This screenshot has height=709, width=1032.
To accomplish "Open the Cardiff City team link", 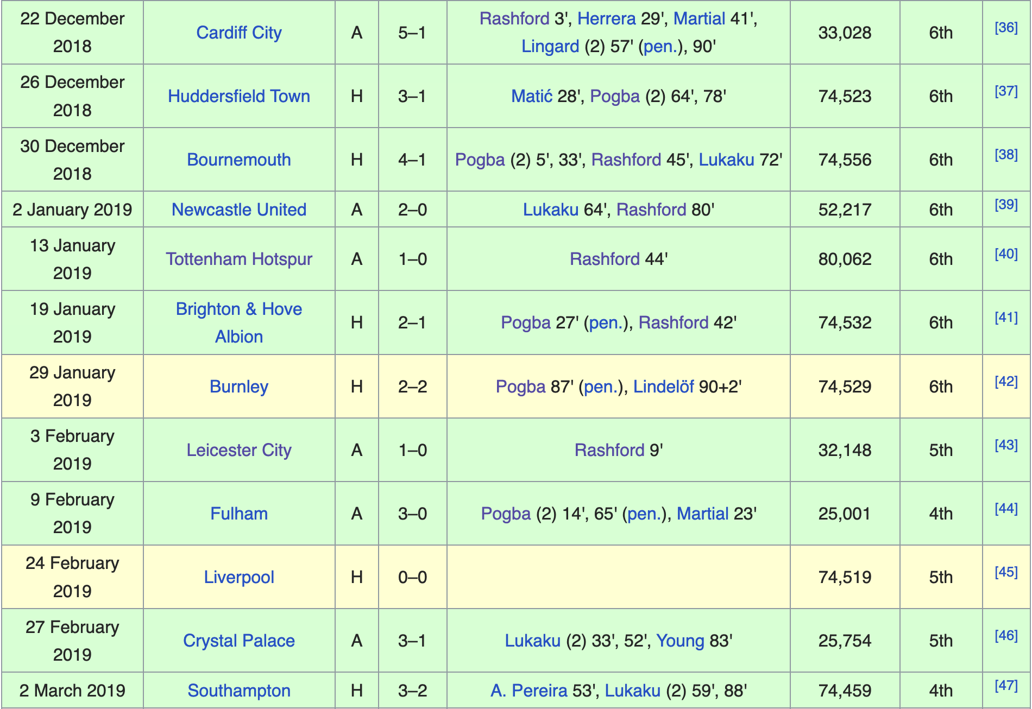I will click(x=239, y=33).
